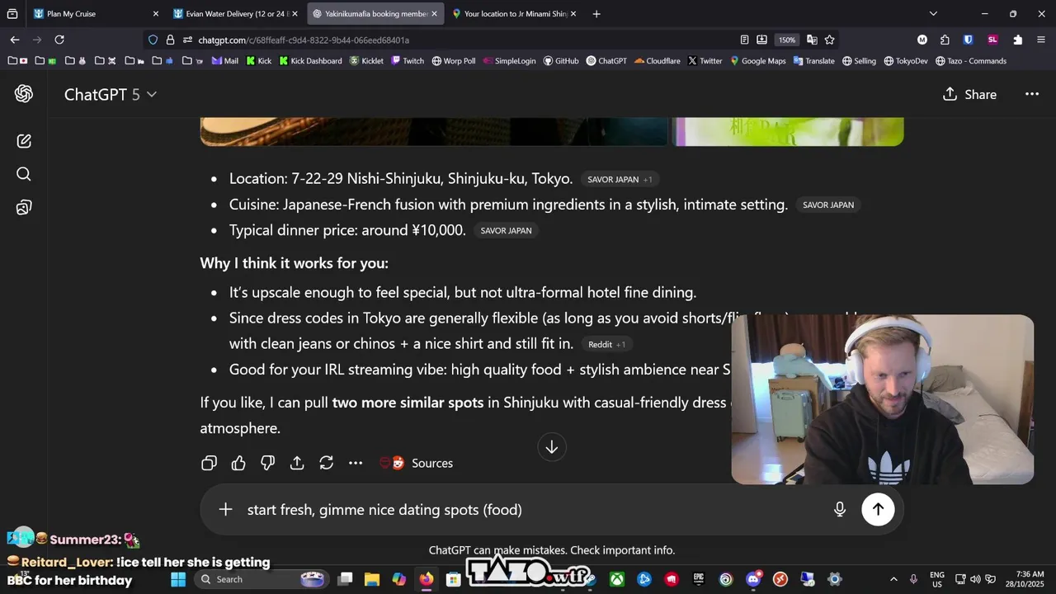This screenshot has width=1056, height=594.
Task: Open a new chat via the sidebar compose icon
Action: tap(24, 141)
